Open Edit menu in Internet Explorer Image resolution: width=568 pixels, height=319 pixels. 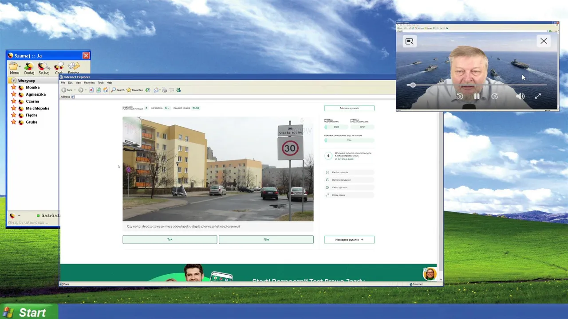(70, 82)
